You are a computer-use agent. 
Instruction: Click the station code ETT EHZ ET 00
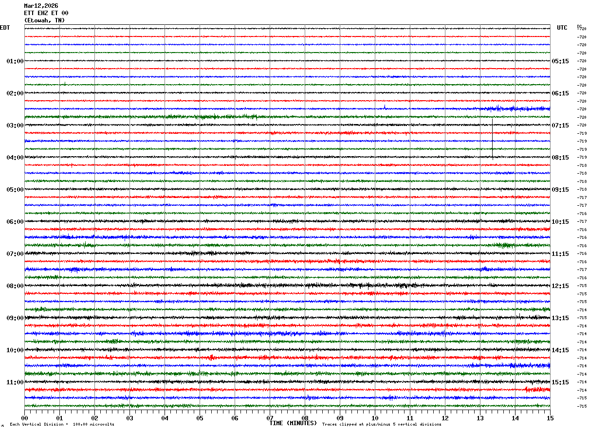[x=46, y=13]
